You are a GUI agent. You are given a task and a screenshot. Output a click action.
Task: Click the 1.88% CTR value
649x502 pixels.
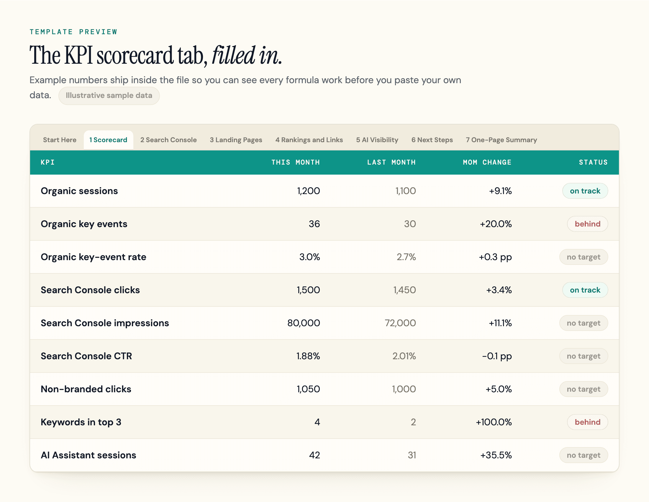(x=308, y=356)
